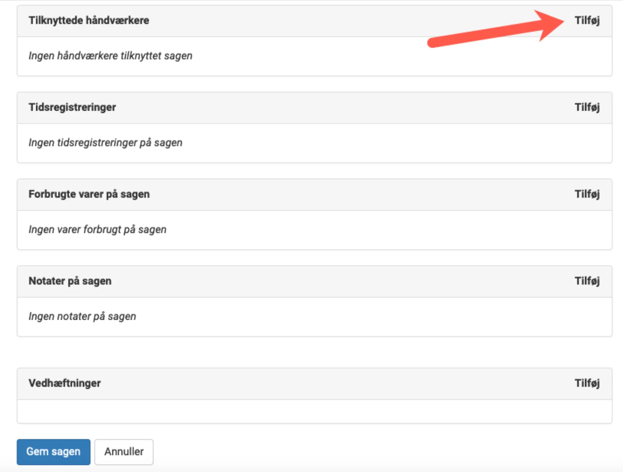Click the Forbrugte varer på sagen header
This screenshot has height=472, width=623.
[x=89, y=194]
